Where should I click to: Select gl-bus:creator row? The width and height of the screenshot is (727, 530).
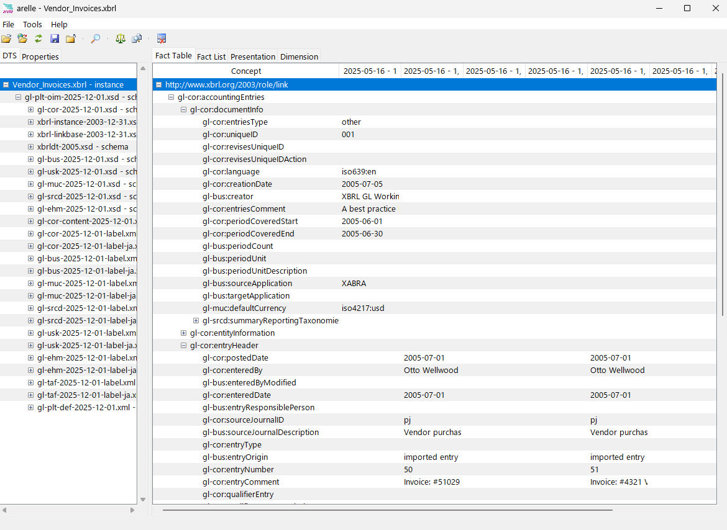click(x=434, y=197)
